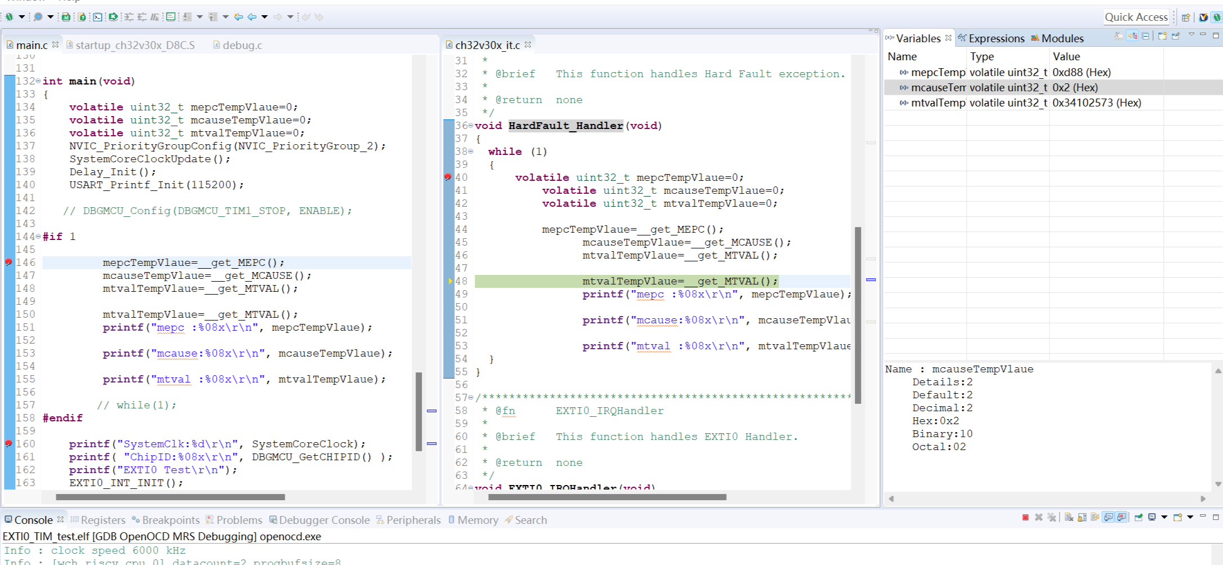Switch to the V-logo perspective icon
The width and height of the screenshot is (1223, 565).
(x=1203, y=17)
